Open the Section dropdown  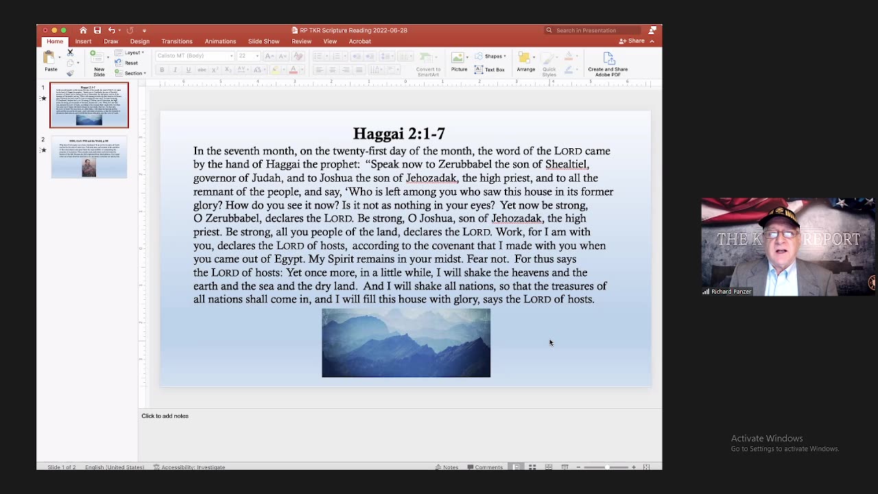[131, 73]
